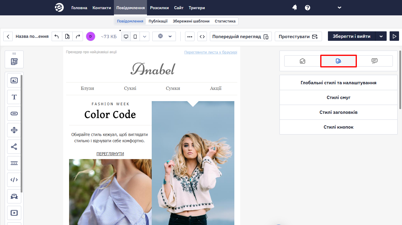
Task: Open the version history icon
Action: 67,36
